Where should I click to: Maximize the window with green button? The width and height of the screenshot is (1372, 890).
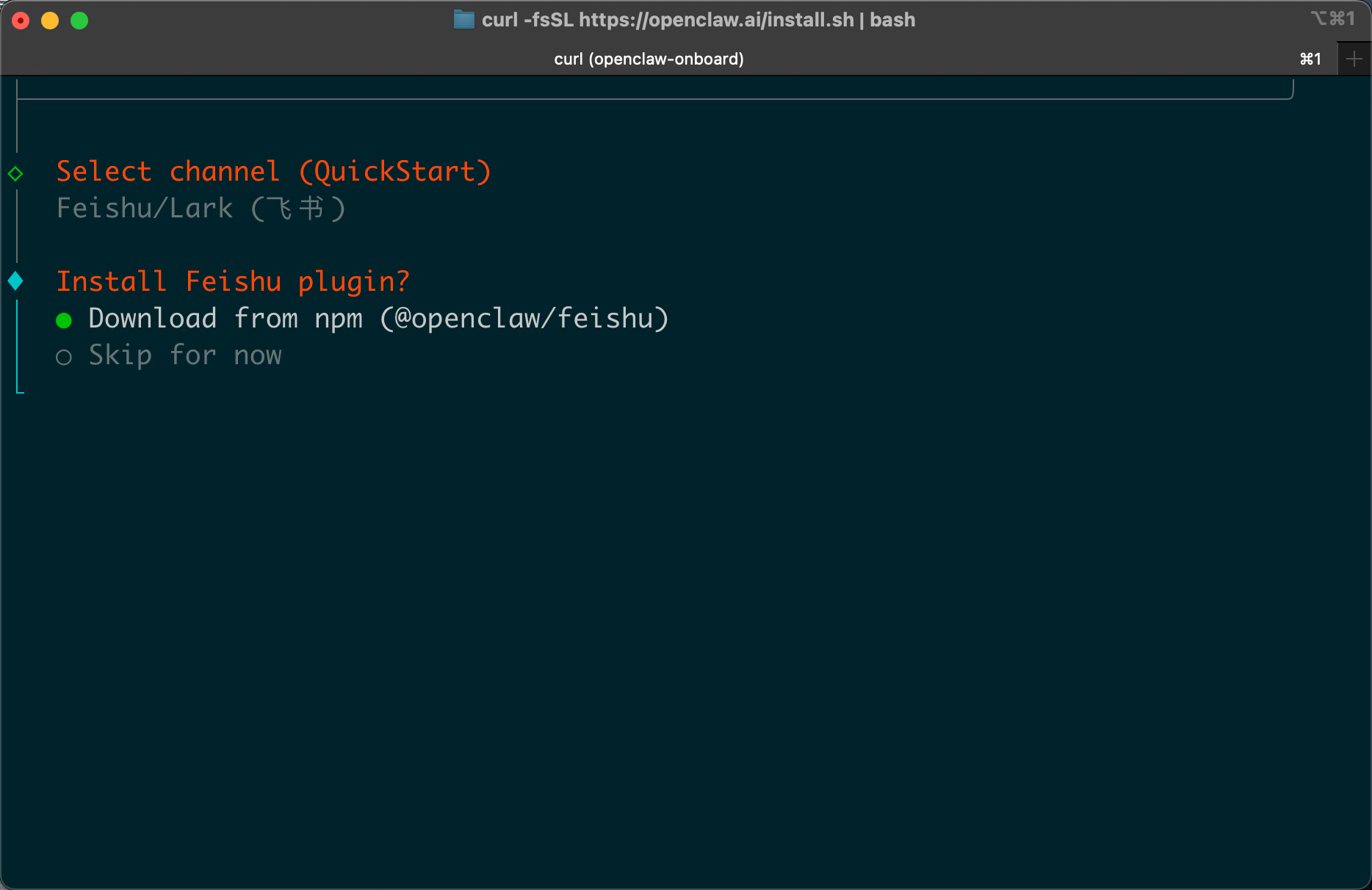click(x=79, y=21)
